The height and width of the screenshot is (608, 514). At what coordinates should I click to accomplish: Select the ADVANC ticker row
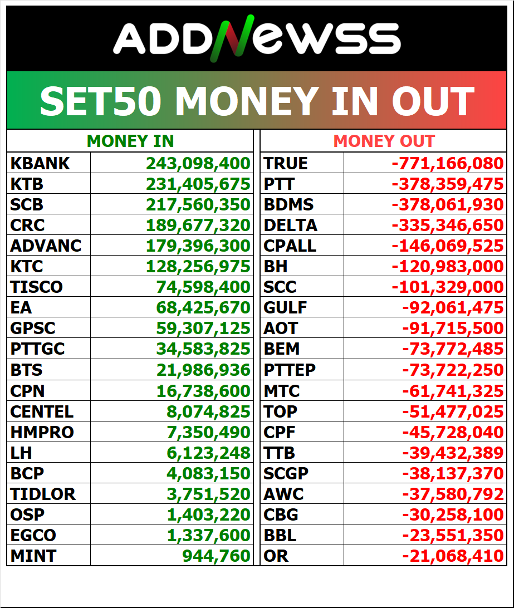click(x=46, y=246)
